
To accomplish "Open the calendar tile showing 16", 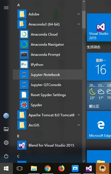I will 99,67.
